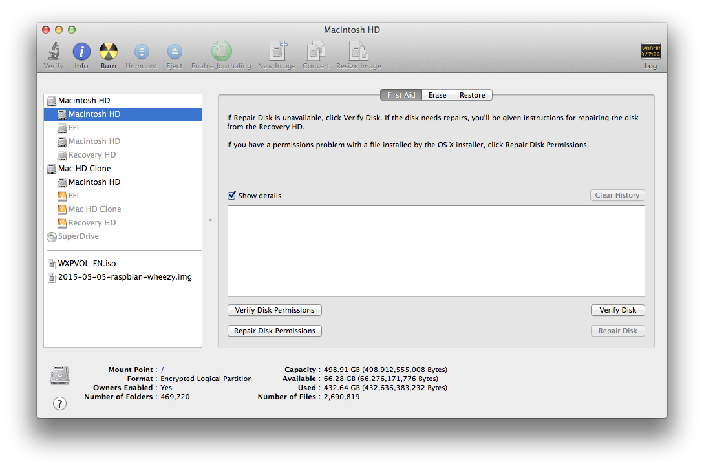Click the New Image toolbar icon
Screen dimensions: 704x469
pyautogui.click(x=277, y=51)
